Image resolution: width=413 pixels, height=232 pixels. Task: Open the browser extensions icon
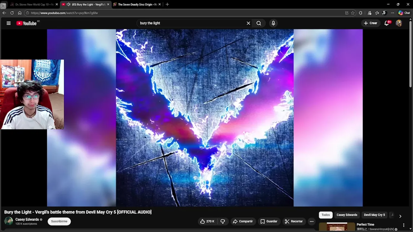[361, 13]
